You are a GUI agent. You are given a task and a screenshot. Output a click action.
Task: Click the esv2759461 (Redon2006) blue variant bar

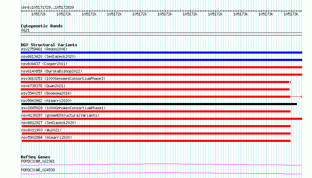coord(161,53)
